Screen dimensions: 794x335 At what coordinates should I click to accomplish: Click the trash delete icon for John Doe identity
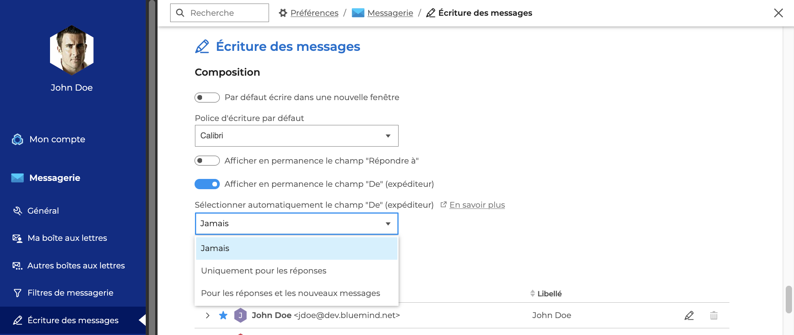click(714, 315)
